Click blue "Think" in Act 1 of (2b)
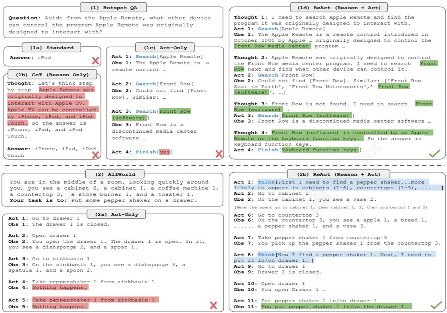 266,182
